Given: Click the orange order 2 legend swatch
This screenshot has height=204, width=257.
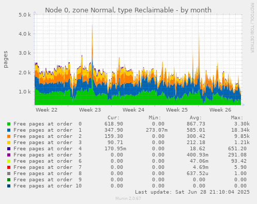Looking at the screenshot, I should (9, 136).
